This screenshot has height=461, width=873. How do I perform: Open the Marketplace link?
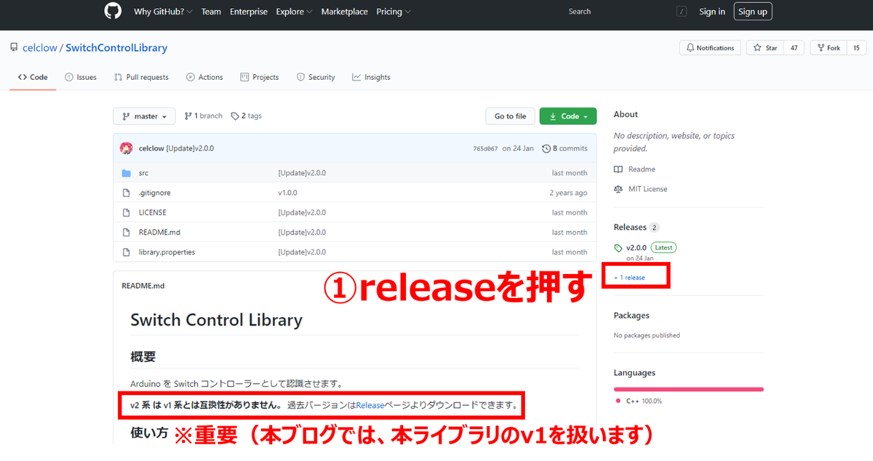pyautogui.click(x=344, y=12)
